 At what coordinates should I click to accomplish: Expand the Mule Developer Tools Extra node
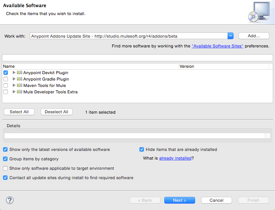coord(14,92)
